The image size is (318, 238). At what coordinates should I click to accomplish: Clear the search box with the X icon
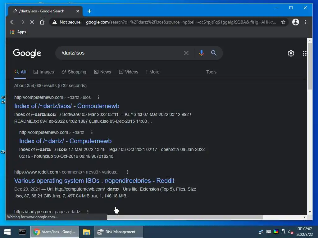(186, 53)
